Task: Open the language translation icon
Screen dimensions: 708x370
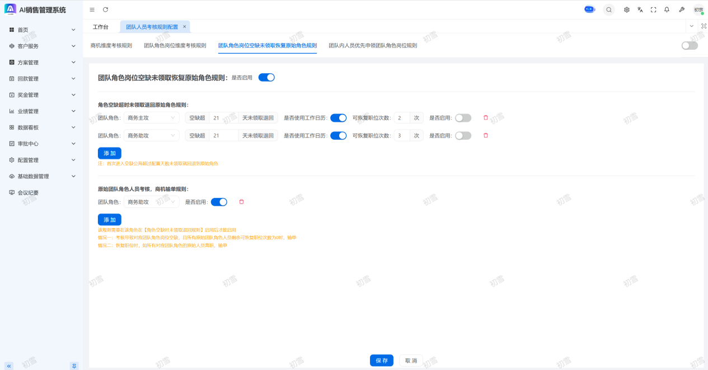Action: (x=640, y=10)
